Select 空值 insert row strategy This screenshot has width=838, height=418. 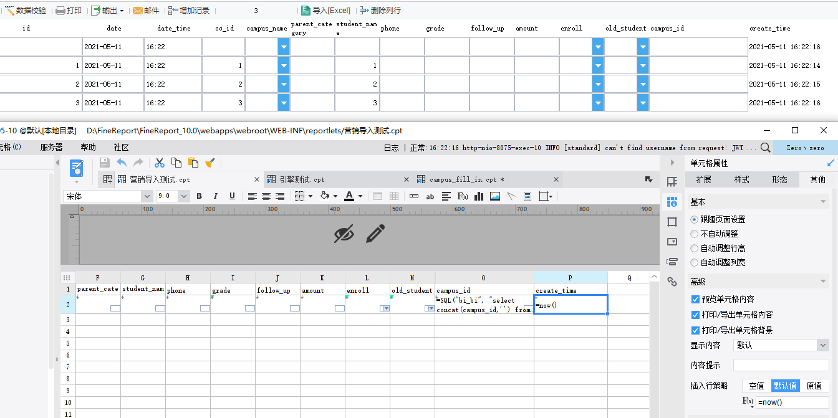[x=756, y=386]
